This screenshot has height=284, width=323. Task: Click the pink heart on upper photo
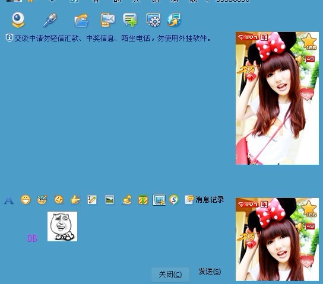pos(307,94)
